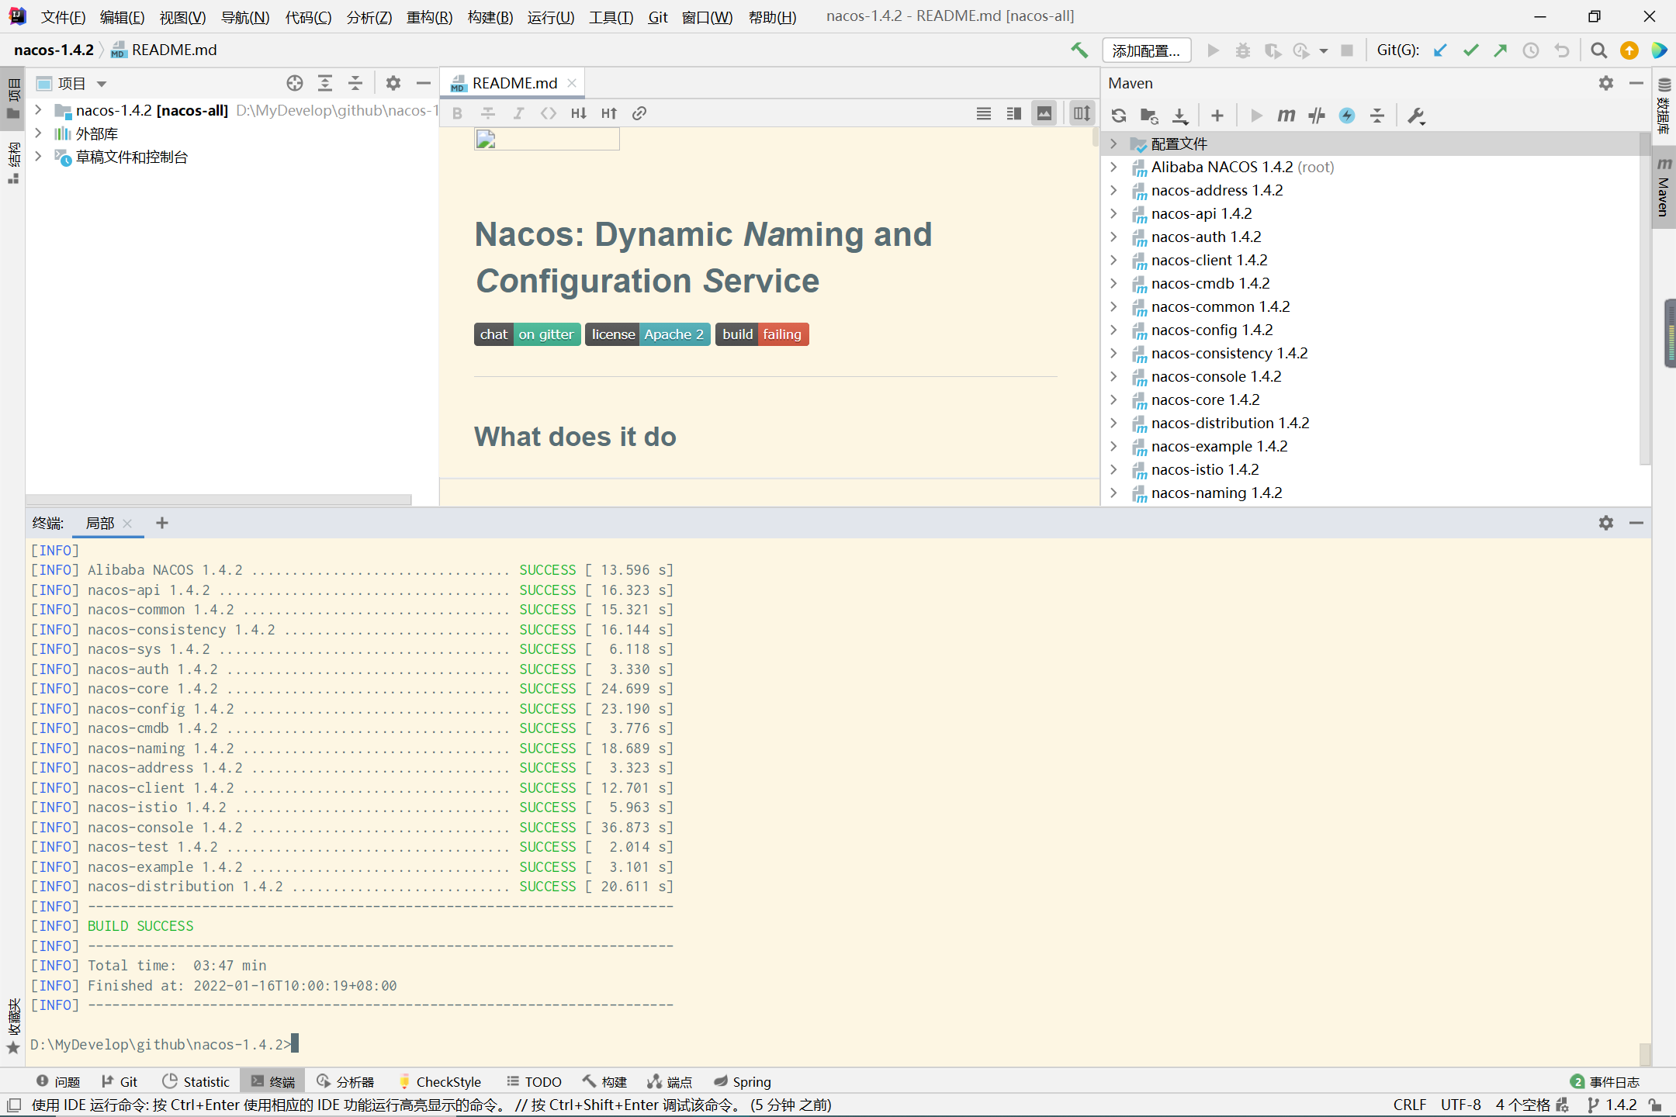Click Maven download sources icon
The height and width of the screenshot is (1117, 1676).
point(1180,116)
